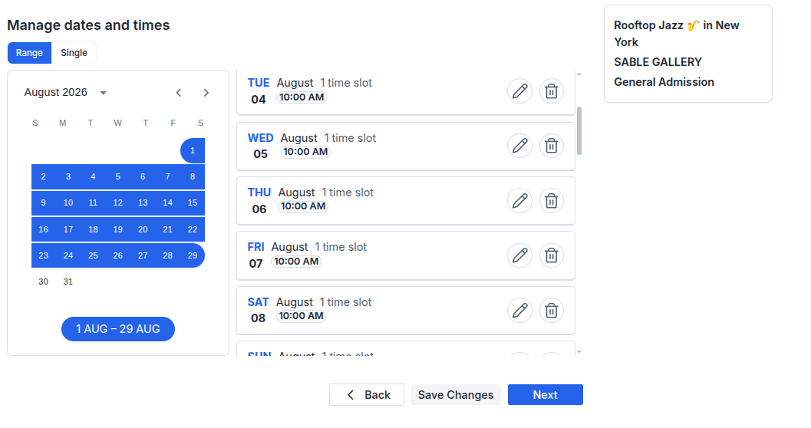The height and width of the screenshot is (428, 811).
Task: Proceed with the Next button
Action: tap(546, 395)
